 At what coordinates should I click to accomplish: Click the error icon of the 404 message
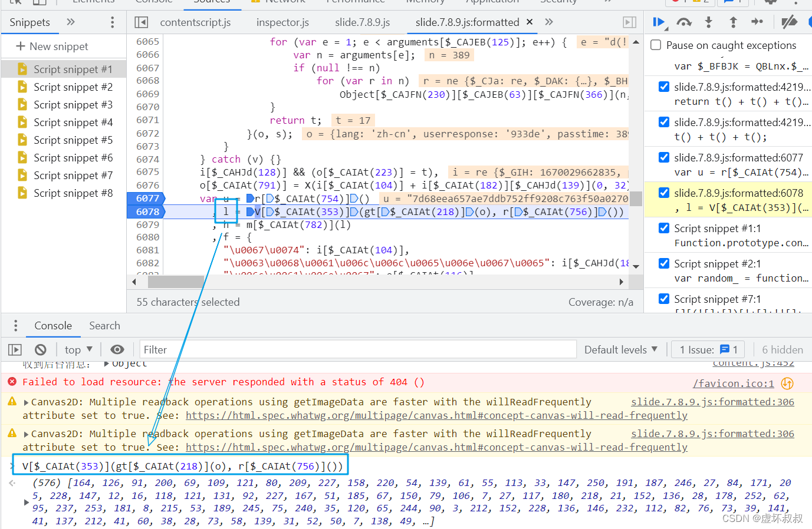[x=12, y=382]
